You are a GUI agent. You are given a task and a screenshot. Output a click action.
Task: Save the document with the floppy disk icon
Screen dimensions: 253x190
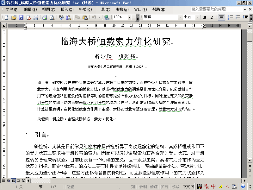click(x=21, y=17)
